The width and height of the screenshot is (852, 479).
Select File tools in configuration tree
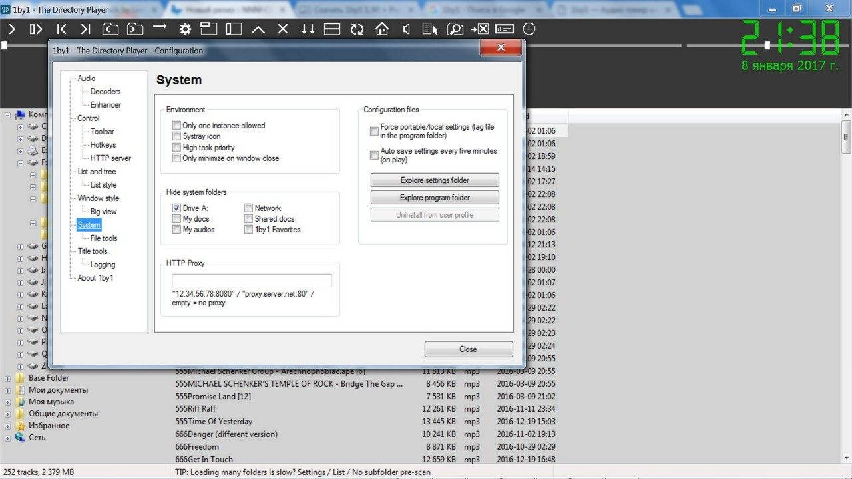pyautogui.click(x=104, y=238)
